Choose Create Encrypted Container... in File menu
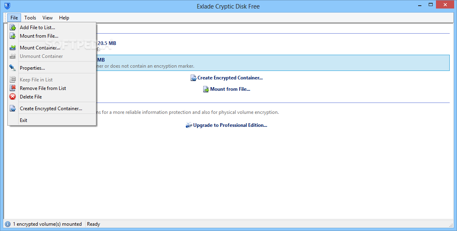This screenshot has height=231, width=457. coord(52,109)
